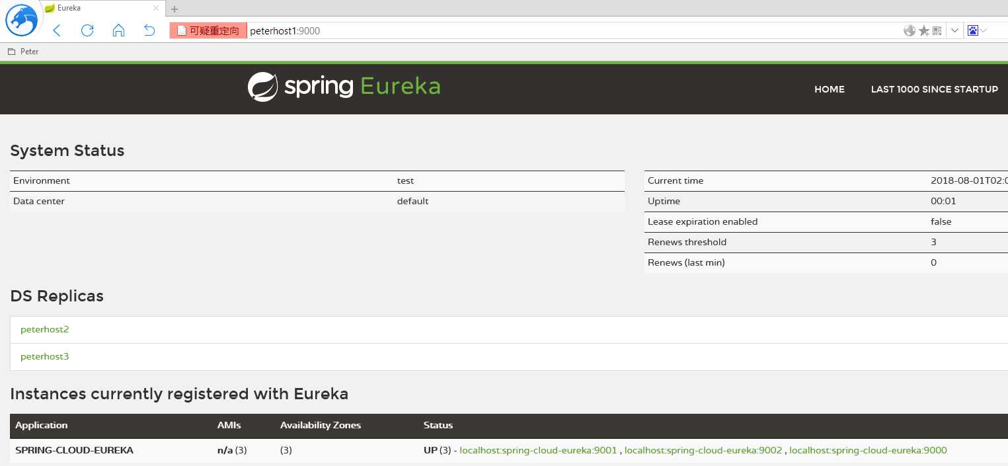This screenshot has width=1008, height=466.
Task: Click the Renews threshold label
Action: click(x=687, y=242)
